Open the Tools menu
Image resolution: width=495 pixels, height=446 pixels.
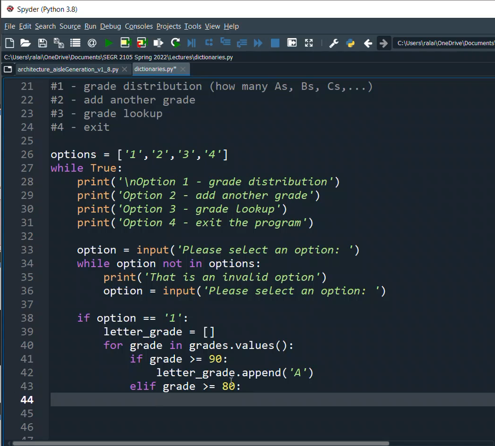(193, 26)
